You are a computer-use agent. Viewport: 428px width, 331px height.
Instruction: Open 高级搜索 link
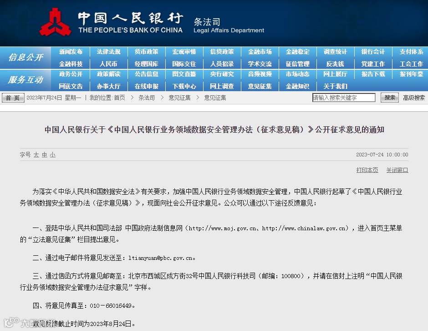(414, 98)
